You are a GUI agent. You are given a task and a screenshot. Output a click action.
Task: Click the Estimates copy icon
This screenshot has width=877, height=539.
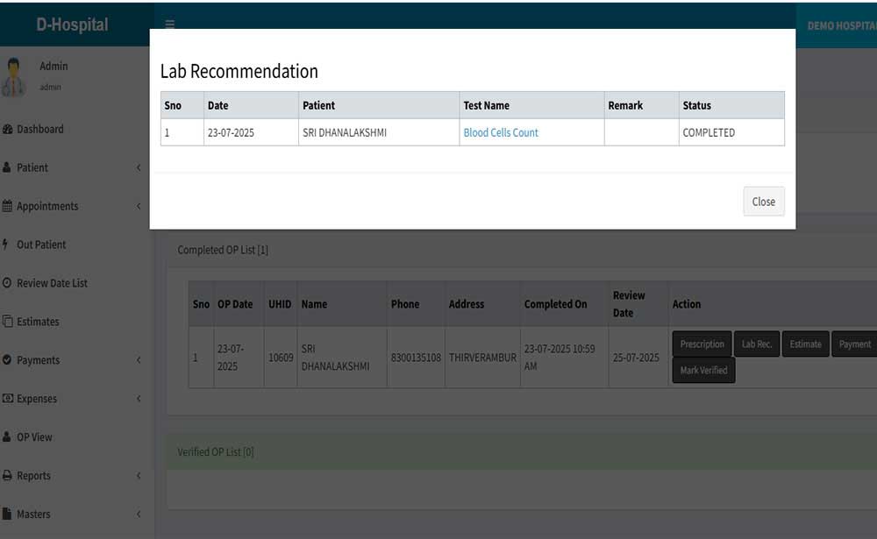coord(8,322)
